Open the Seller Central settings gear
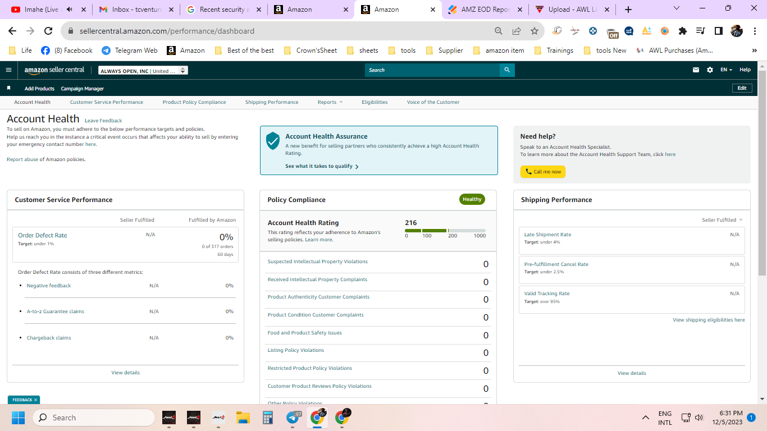Viewport: 767px width, 431px height. coord(710,70)
